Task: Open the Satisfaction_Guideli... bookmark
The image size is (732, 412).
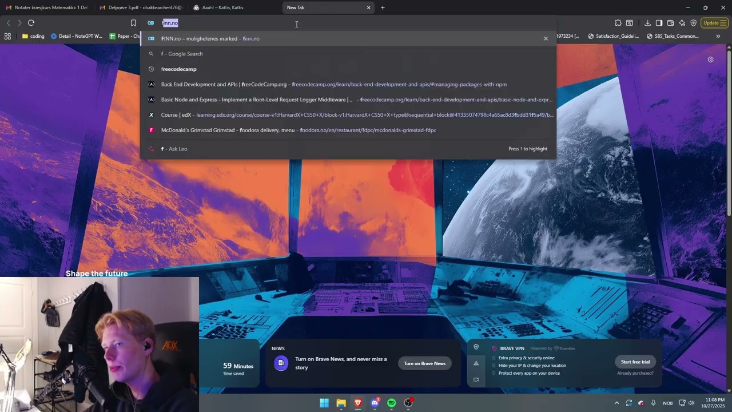Action: click(612, 36)
